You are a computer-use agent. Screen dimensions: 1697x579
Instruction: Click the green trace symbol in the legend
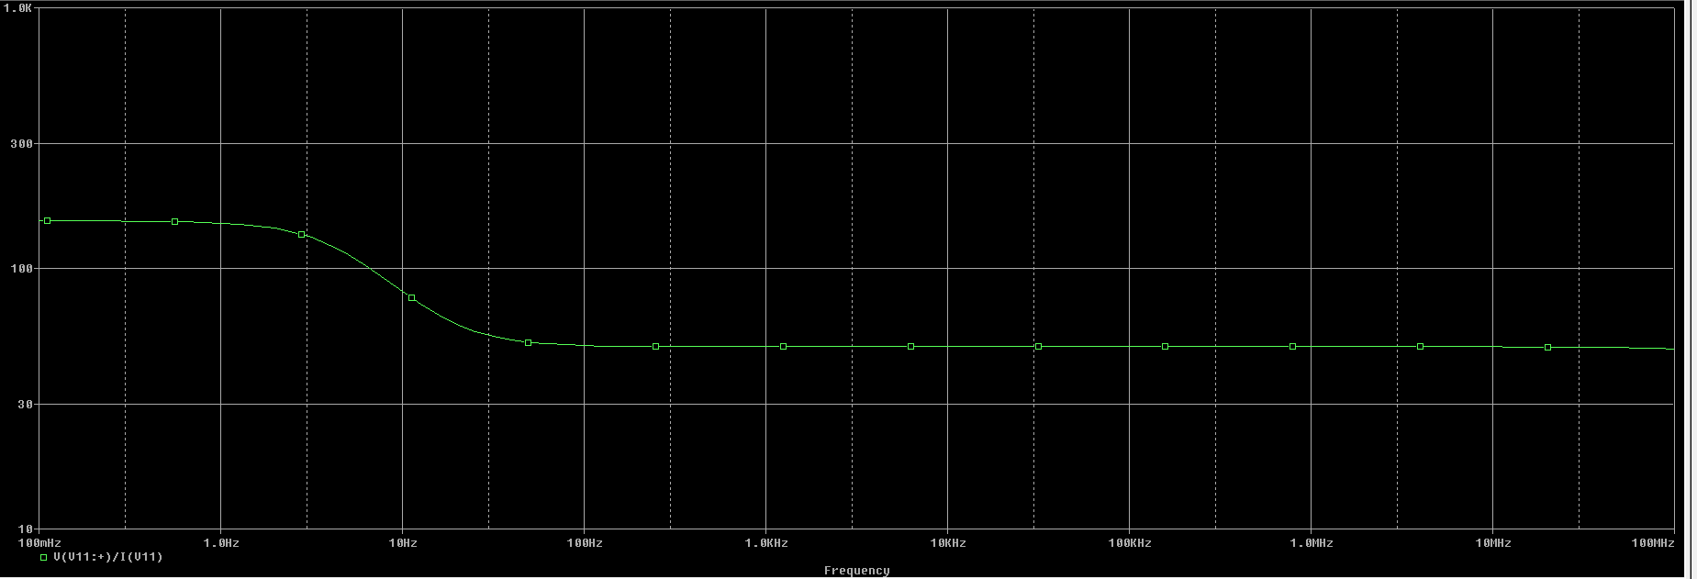43,557
